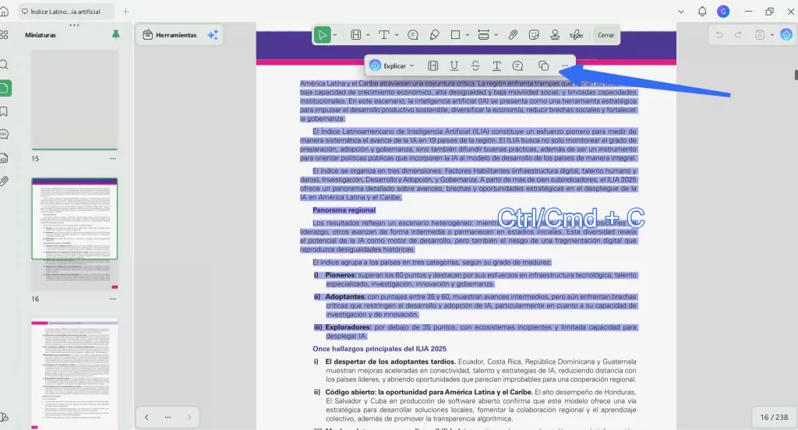Open the bookmarks panel in sidebar
Viewport: 798px width, 430px height.
(x=4, y=111)
